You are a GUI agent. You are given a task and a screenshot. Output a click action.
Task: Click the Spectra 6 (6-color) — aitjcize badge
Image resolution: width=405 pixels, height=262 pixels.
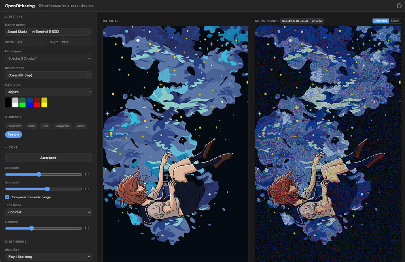click(x=302, y=21)
